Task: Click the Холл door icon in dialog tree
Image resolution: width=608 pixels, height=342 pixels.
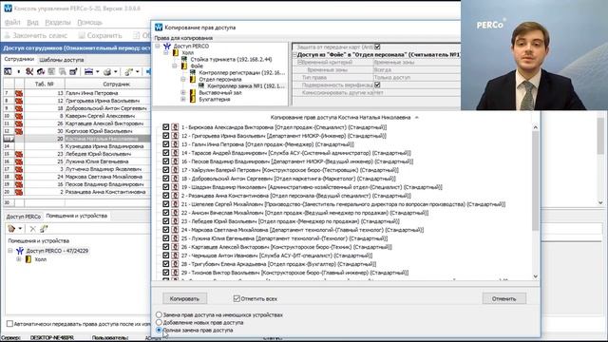Action: pos(176,53)
